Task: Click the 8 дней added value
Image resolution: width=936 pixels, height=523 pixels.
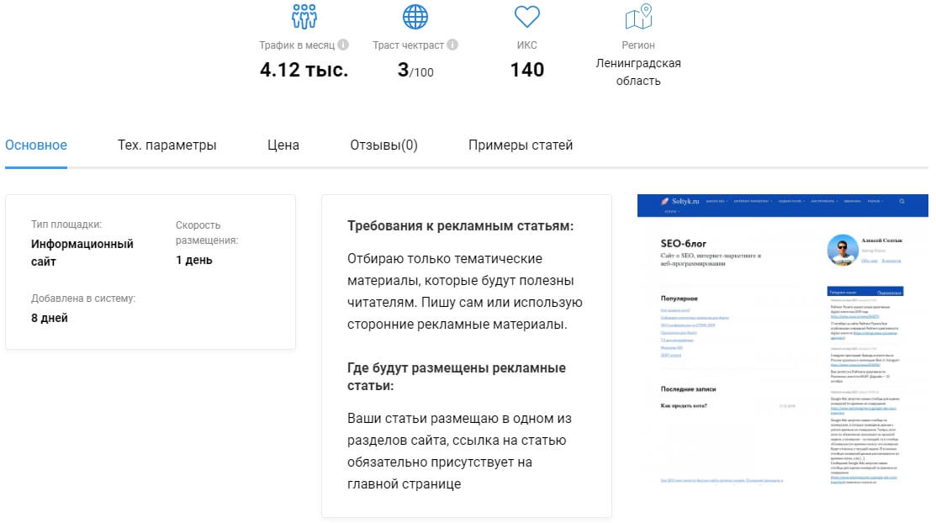Action: pyautogui.click(x=50, y=318)
